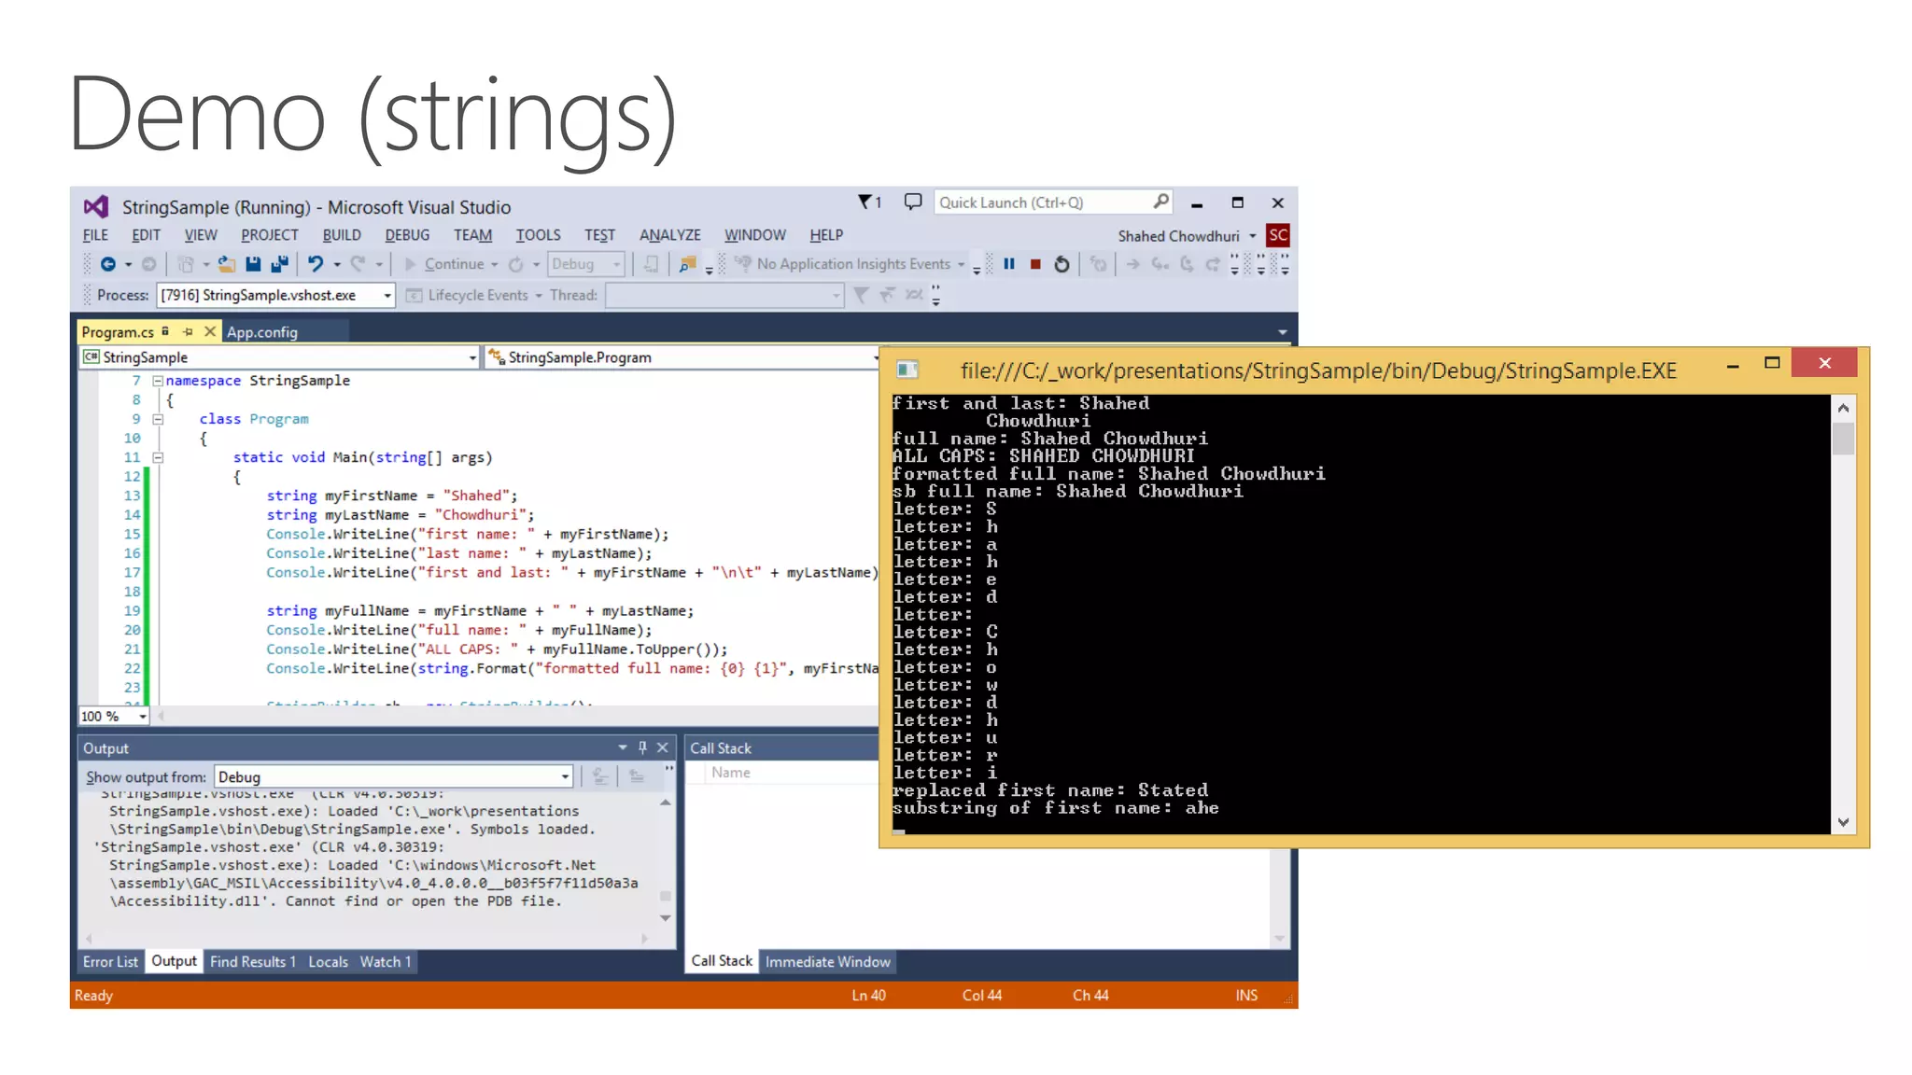
Task: Collapse the class Program outline box
Action: pos(158,419)
